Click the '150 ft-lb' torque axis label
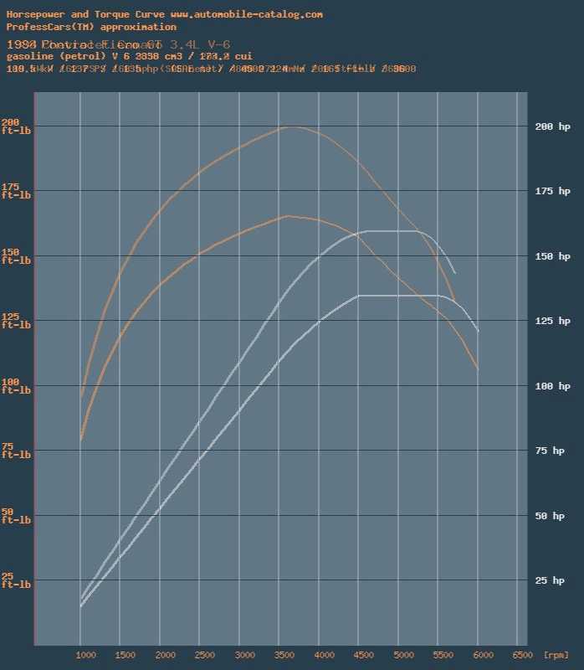584x670 pixels. [x=16, y=256]
